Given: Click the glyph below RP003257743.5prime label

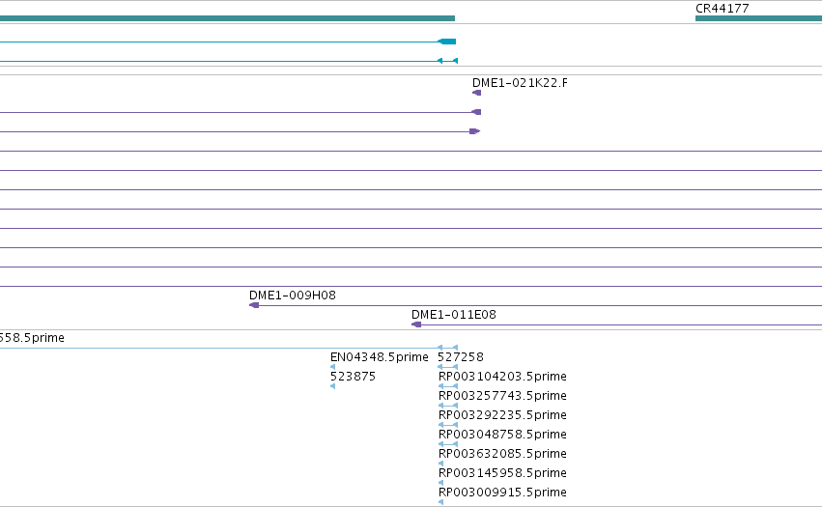Looking at the screenshot, I should click(x=447, y=406).
